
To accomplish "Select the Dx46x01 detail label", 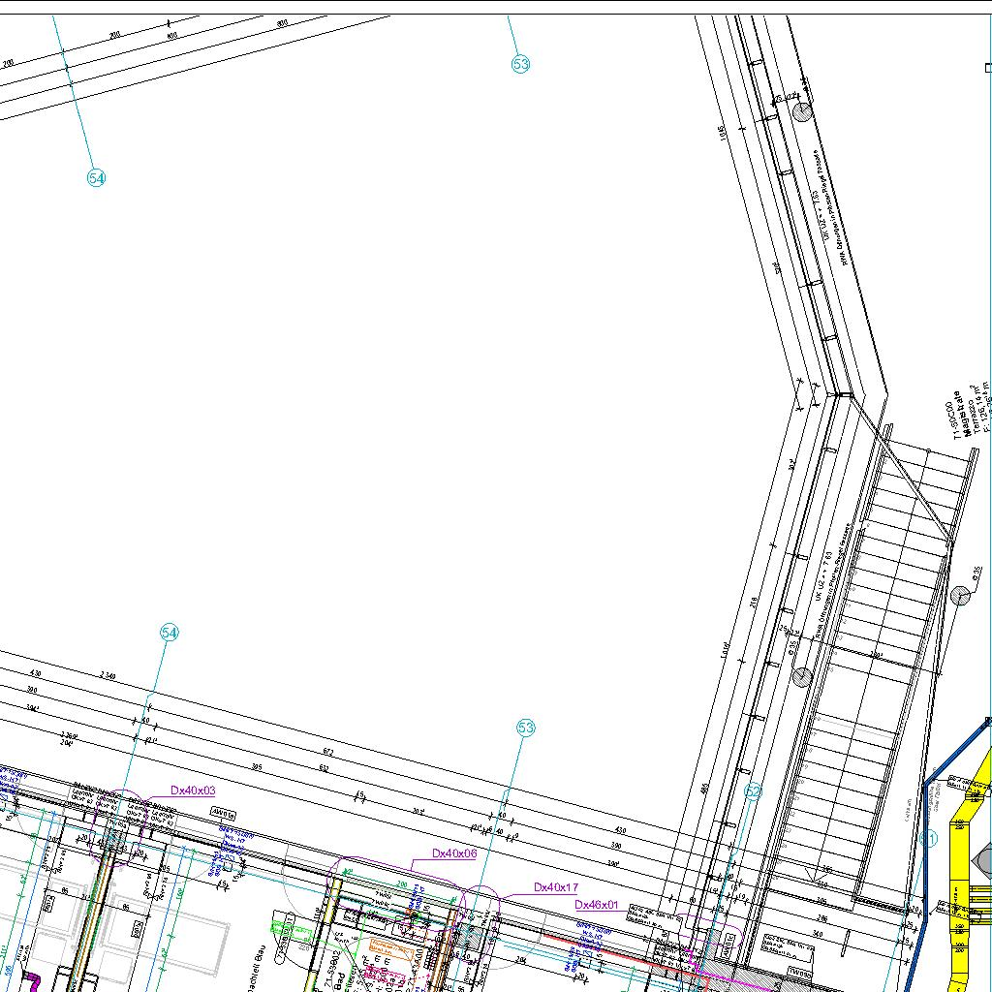I will 596,905.
